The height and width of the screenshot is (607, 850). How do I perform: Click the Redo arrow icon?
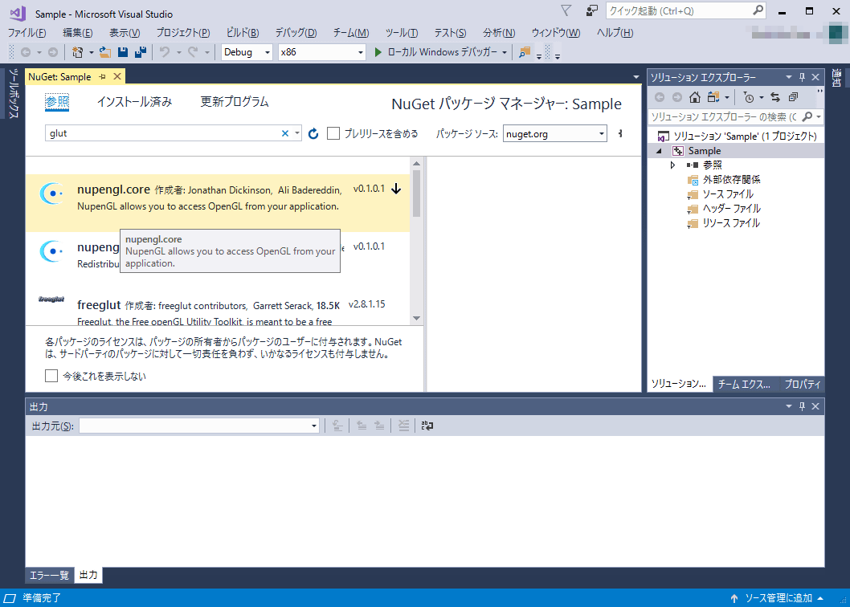pyautogui.click(x=193, y=52)
